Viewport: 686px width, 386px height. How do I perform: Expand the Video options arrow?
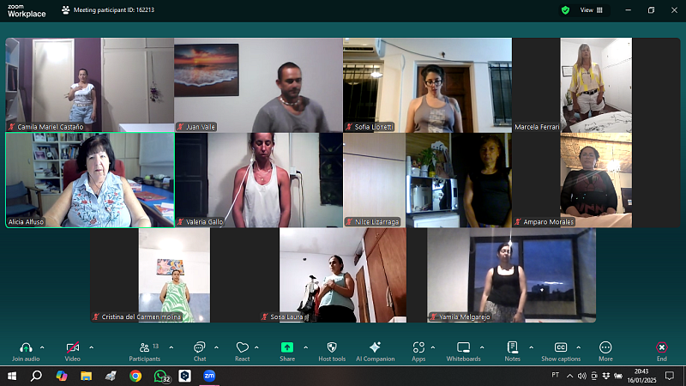[x=91, y=347]
